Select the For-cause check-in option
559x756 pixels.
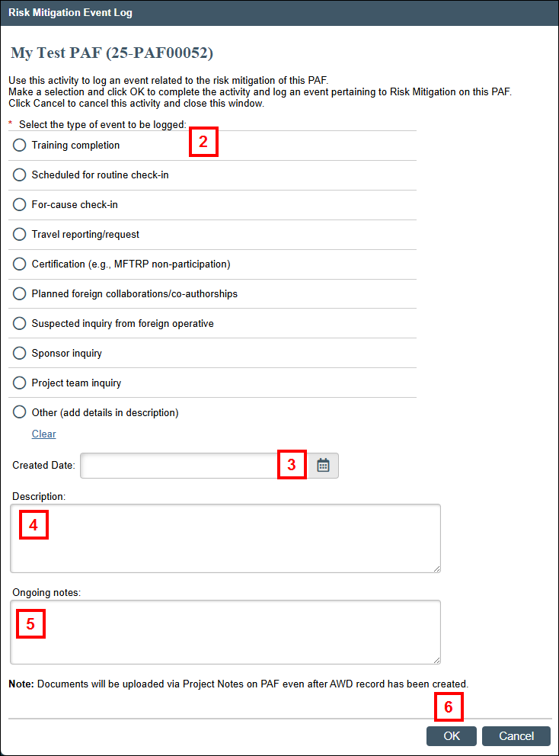[x=19, y=204]
